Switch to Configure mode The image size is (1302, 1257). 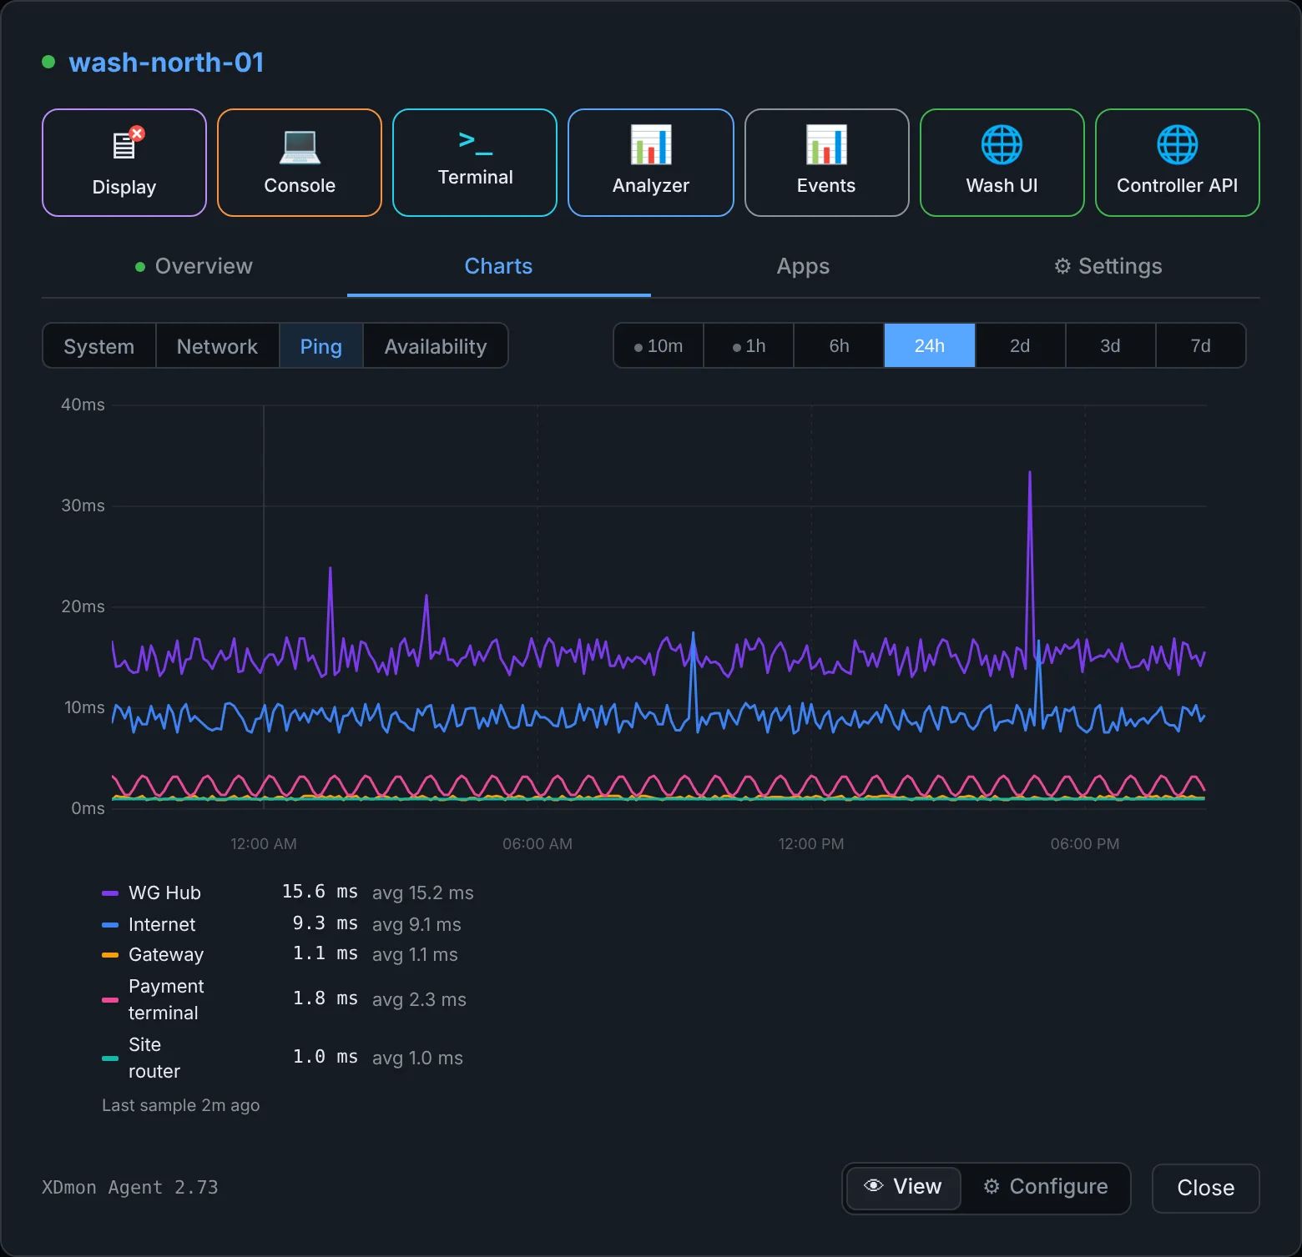1046,1187
